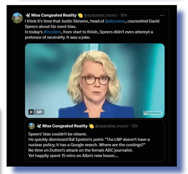Click the GIF label badge
This screenshot has height=174, width=188.
pyautogui.click(x=39, y=112)
